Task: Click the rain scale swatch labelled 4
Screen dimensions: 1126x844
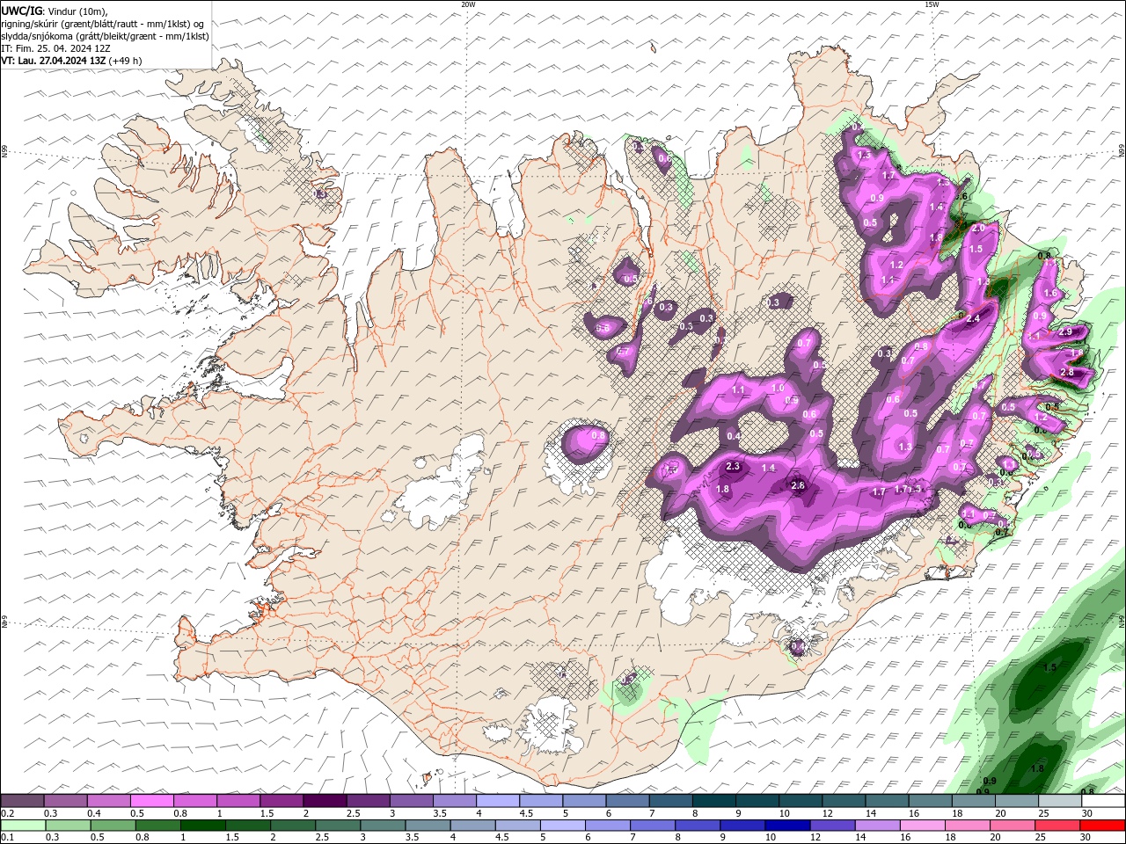Action: pos(472,826)
